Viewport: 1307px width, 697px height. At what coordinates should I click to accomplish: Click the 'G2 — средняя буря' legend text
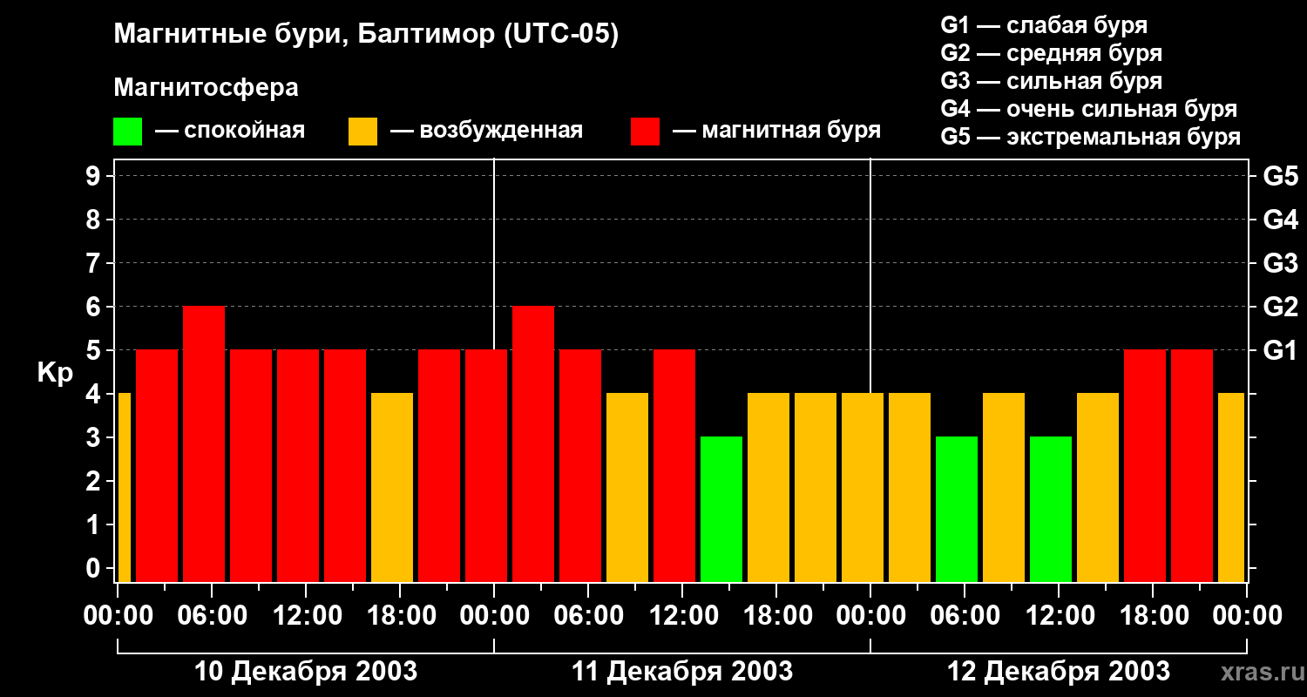[x=1051, y=53]
